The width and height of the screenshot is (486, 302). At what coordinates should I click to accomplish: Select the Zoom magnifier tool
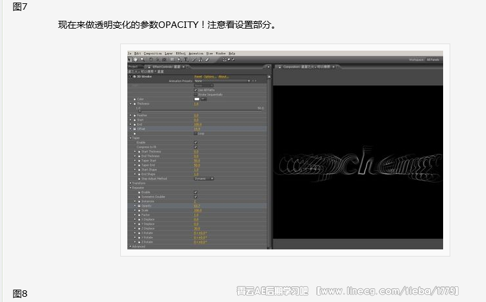[x=142, y=60]
